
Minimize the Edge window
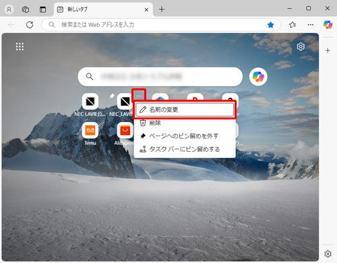(290, 9)
